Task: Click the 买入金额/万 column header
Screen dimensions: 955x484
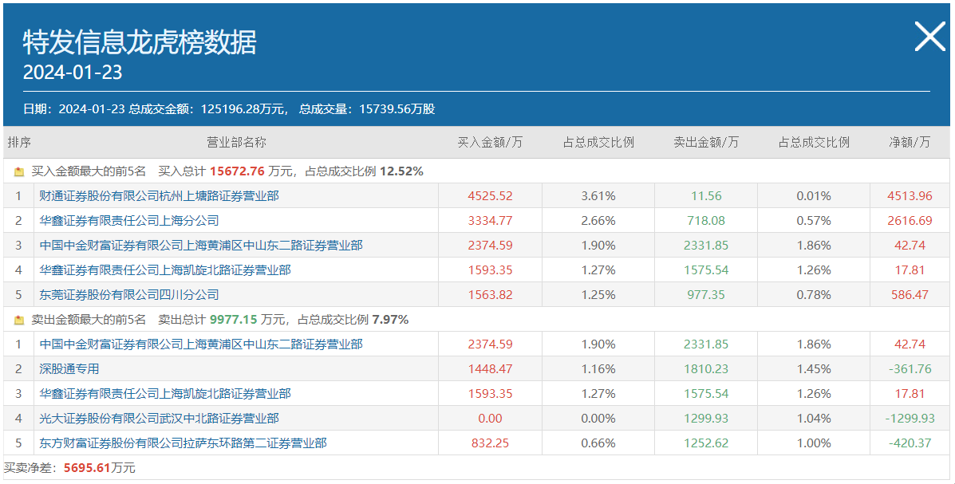Action: click(491, 143)
